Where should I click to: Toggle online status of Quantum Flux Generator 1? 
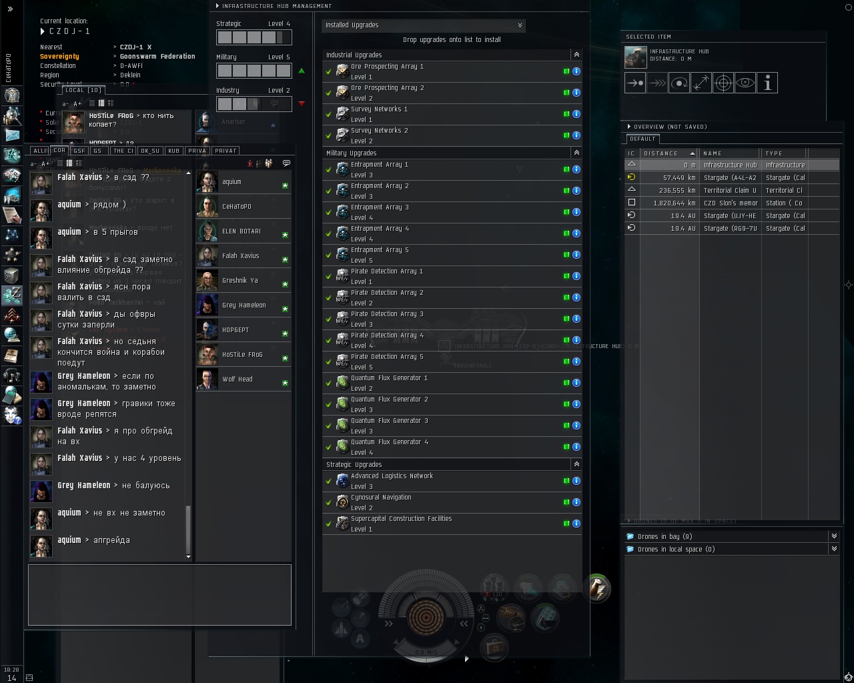566,383
